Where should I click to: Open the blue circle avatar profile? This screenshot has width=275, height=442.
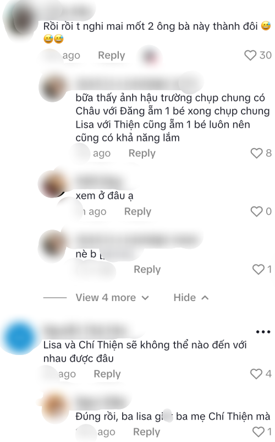click(20, 337)
